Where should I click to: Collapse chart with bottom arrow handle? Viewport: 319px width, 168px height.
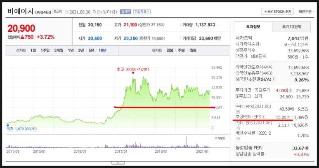coord(118,163)
